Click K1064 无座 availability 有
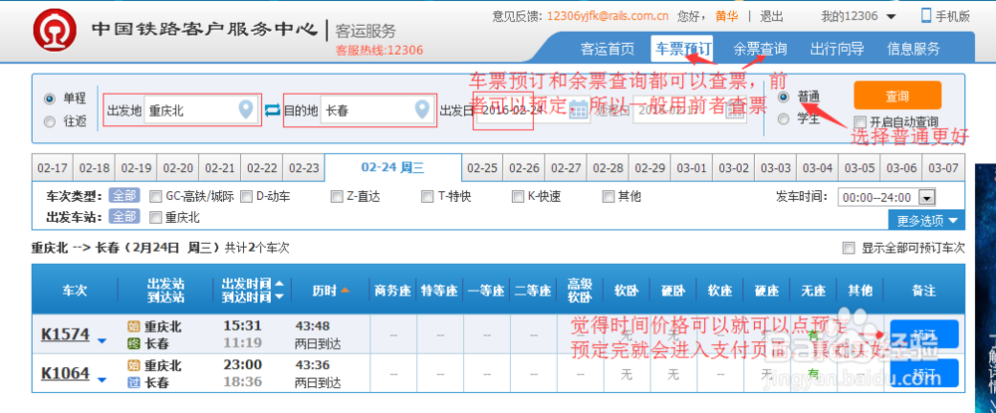 [x=813, y=374]
